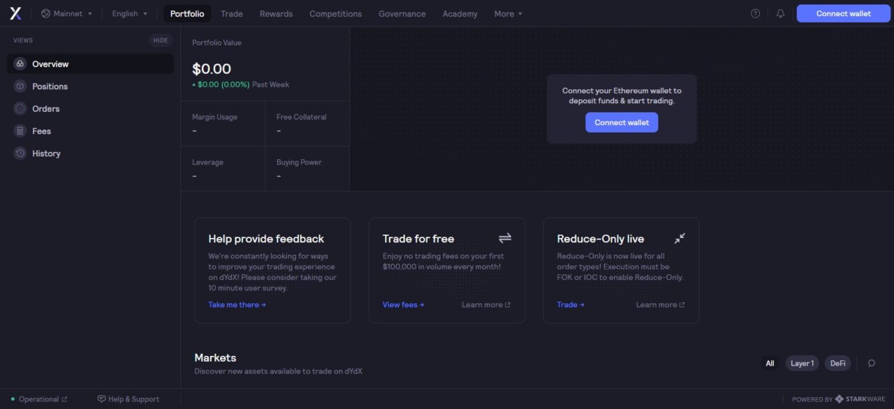Screen dimensions: 894x409
Task: Click the Powered by StarkWare text
Action: (x=839, y=399)
